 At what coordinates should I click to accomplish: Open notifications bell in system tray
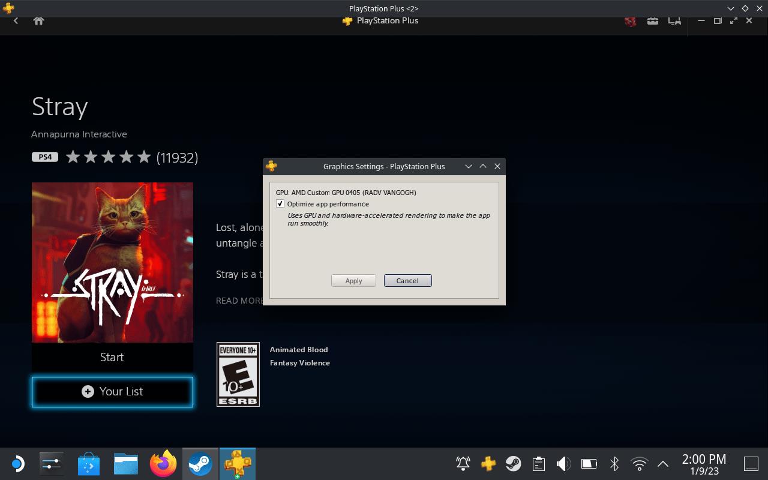pos(463,464)
